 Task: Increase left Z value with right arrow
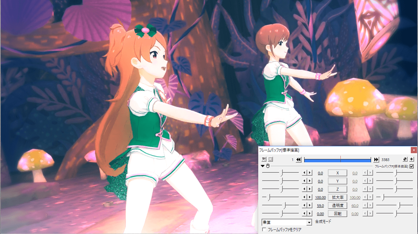tap(309, 189)
